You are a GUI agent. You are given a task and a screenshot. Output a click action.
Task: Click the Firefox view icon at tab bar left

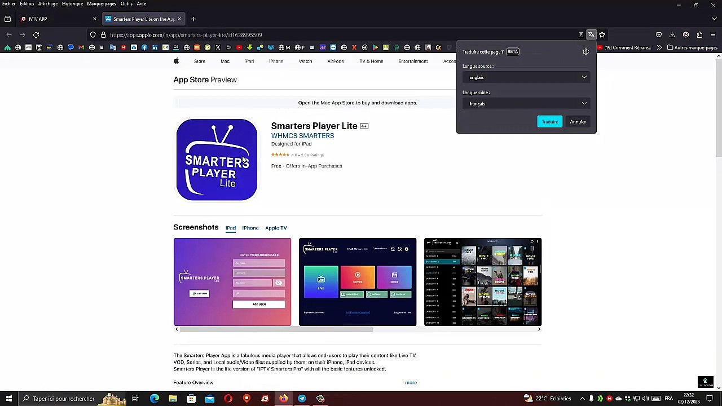[7, 19]
